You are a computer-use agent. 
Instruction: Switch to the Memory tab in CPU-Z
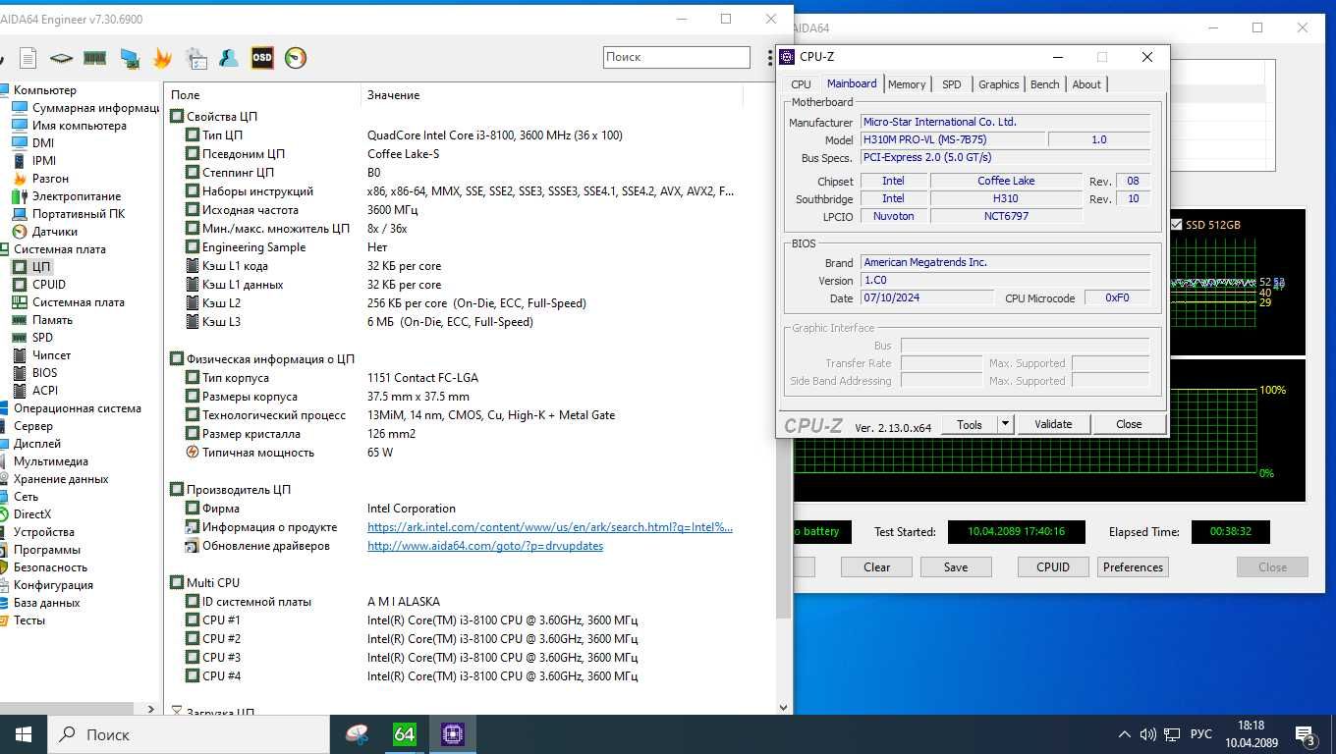(x=907, y=84)
